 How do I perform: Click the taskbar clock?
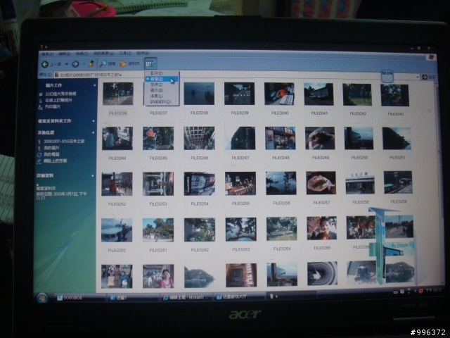[433, 291]
